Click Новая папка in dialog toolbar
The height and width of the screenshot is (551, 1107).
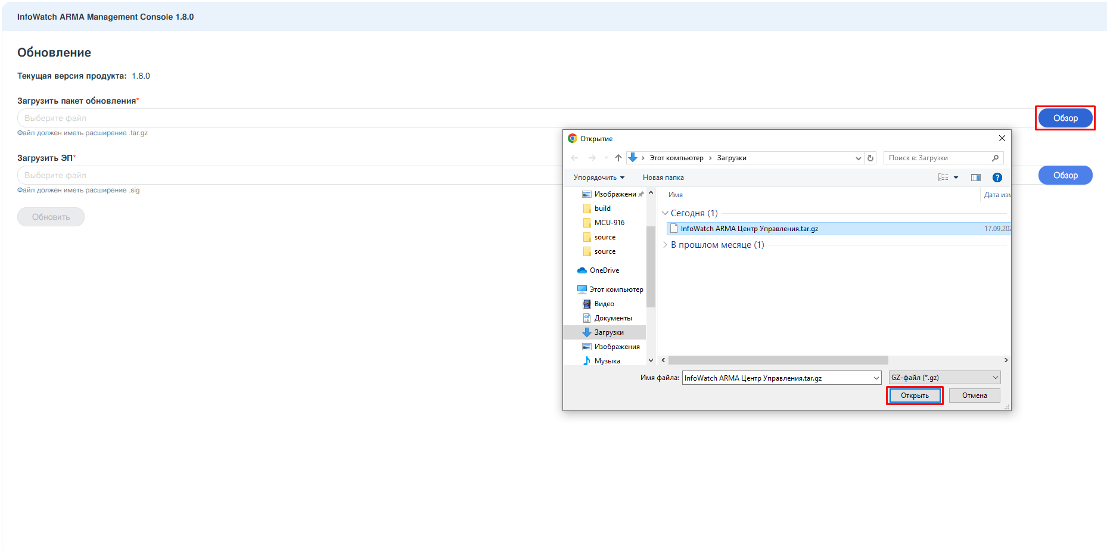pos(663,178)
